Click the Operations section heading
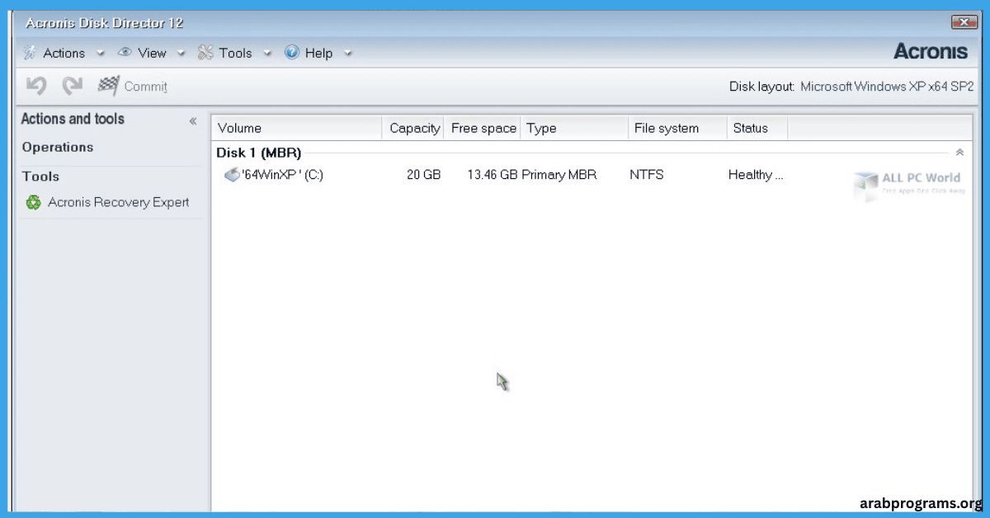This screenshot has width=990, height=518. [58, 147]
